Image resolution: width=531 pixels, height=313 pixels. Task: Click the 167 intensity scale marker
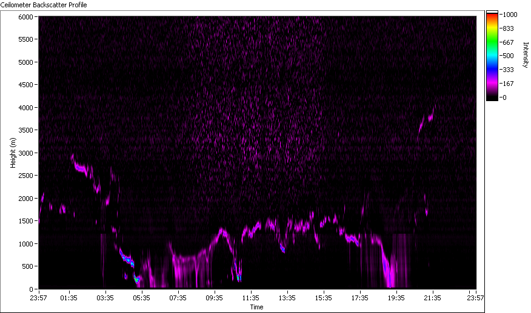point(508,84)
